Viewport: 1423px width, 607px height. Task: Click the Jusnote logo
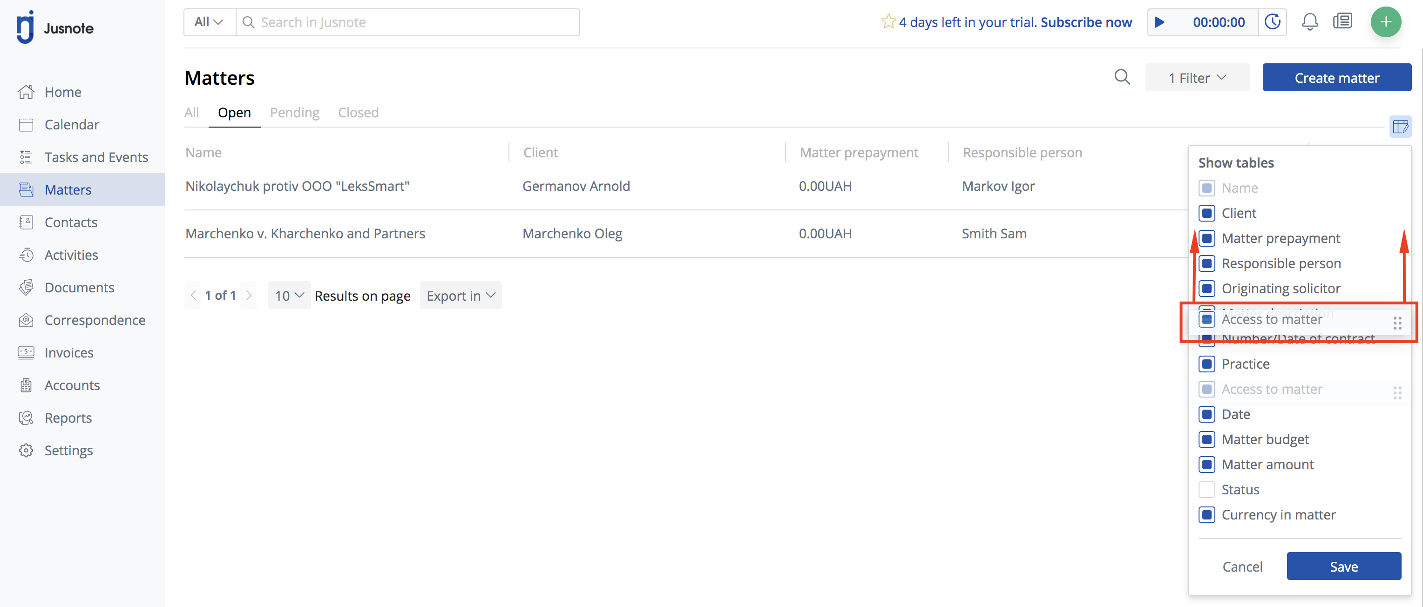(54, 27)
